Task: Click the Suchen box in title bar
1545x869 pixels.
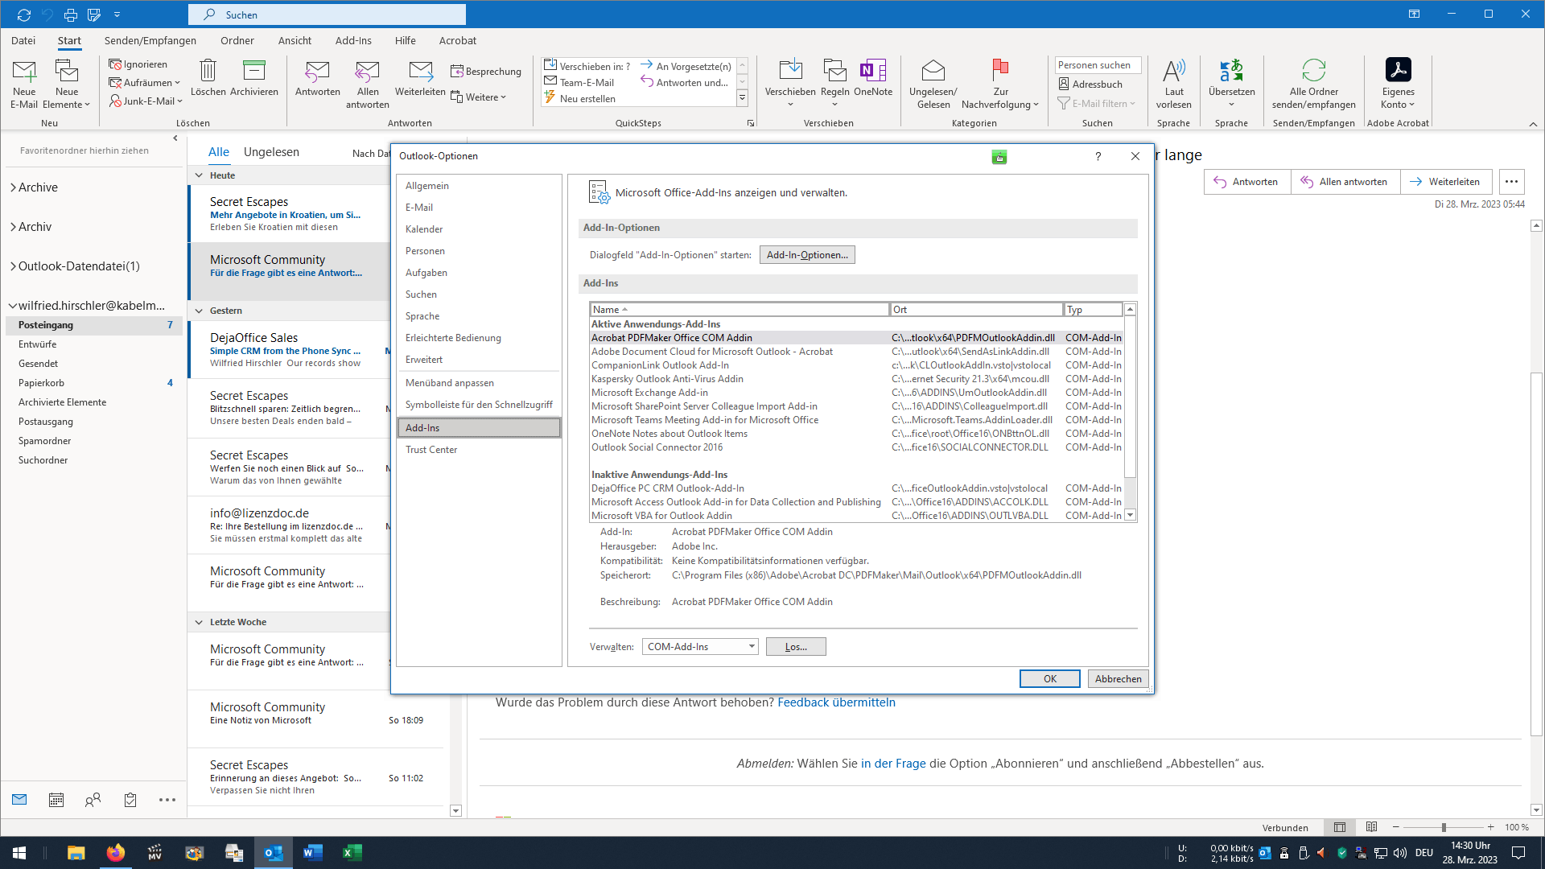Action: (x=327, y=14)
